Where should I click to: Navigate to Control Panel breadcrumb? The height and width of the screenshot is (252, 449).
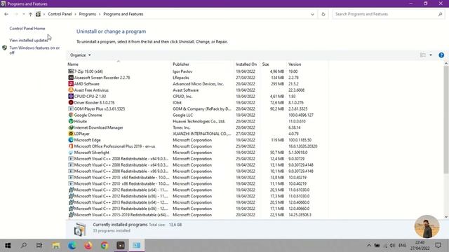tap(60, 14)
